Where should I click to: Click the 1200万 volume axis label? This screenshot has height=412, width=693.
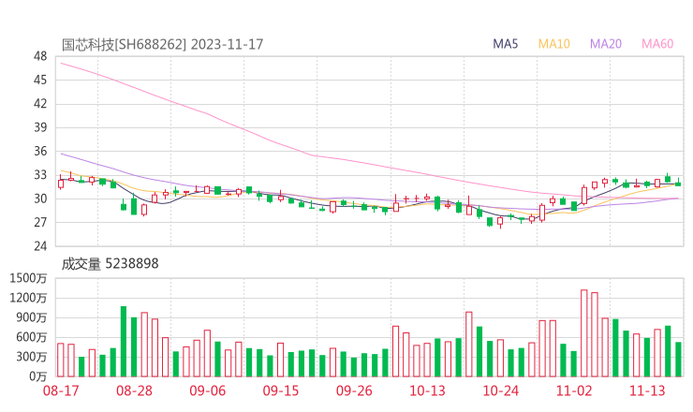click(28, 298)
